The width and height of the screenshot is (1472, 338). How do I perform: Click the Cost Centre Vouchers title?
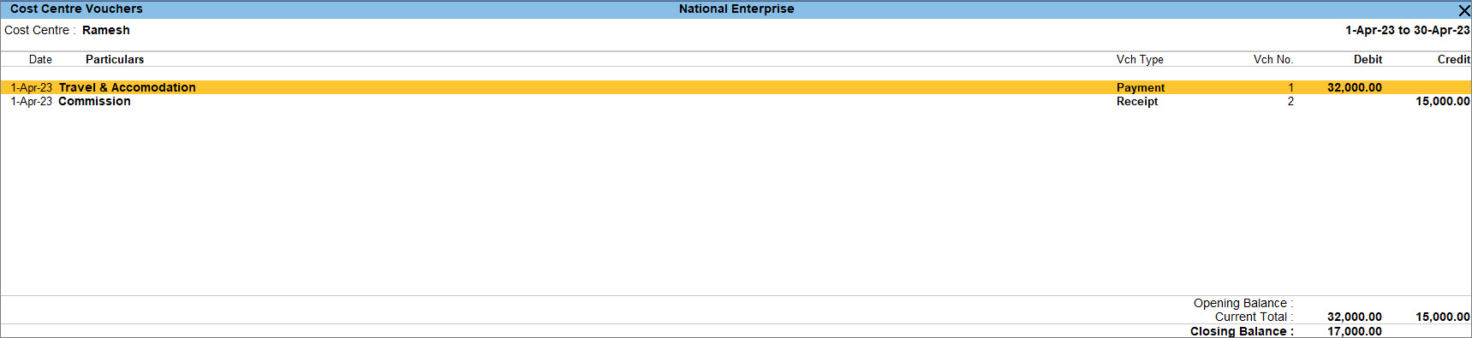click(76, 9)
